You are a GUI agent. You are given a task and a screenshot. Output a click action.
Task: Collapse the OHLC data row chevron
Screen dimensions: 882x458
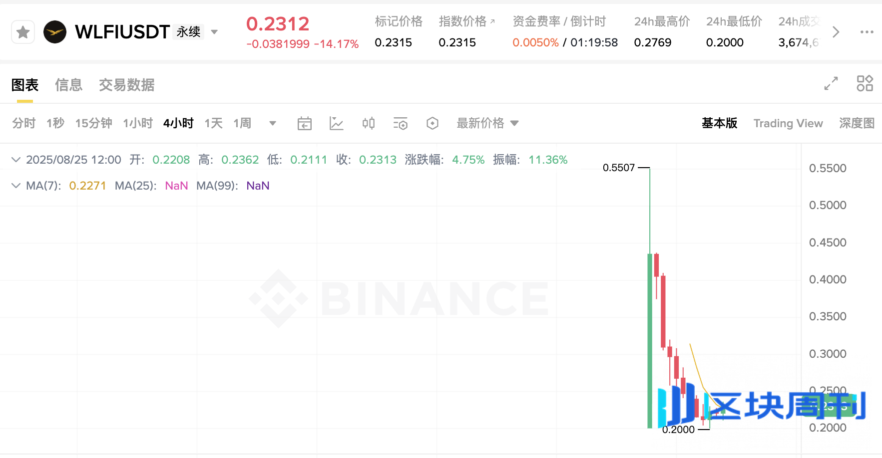(15, 159)
